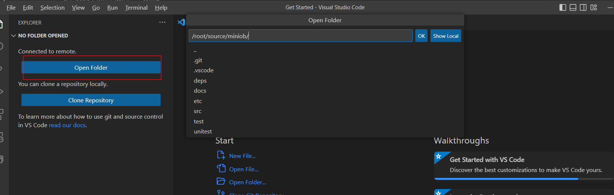
Task: Click the Open Folder icon under Start
Action: pyautogui.click(x=221, y=181)
